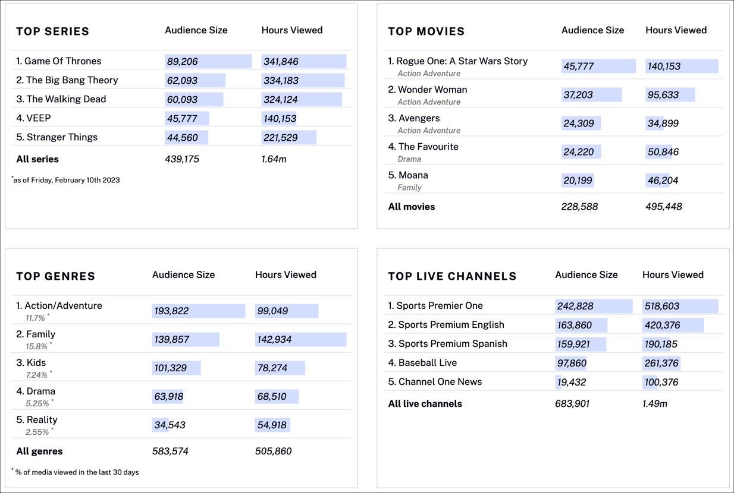Click the 'Drama' genre tag under The Favourite
The width and height of the screenshot is (734, 493).
click(409, 159)
